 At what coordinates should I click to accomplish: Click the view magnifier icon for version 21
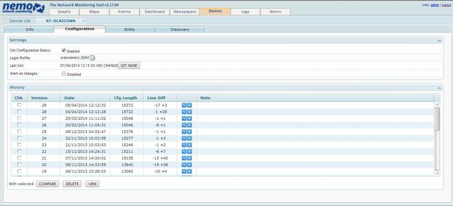click(184, 158)
